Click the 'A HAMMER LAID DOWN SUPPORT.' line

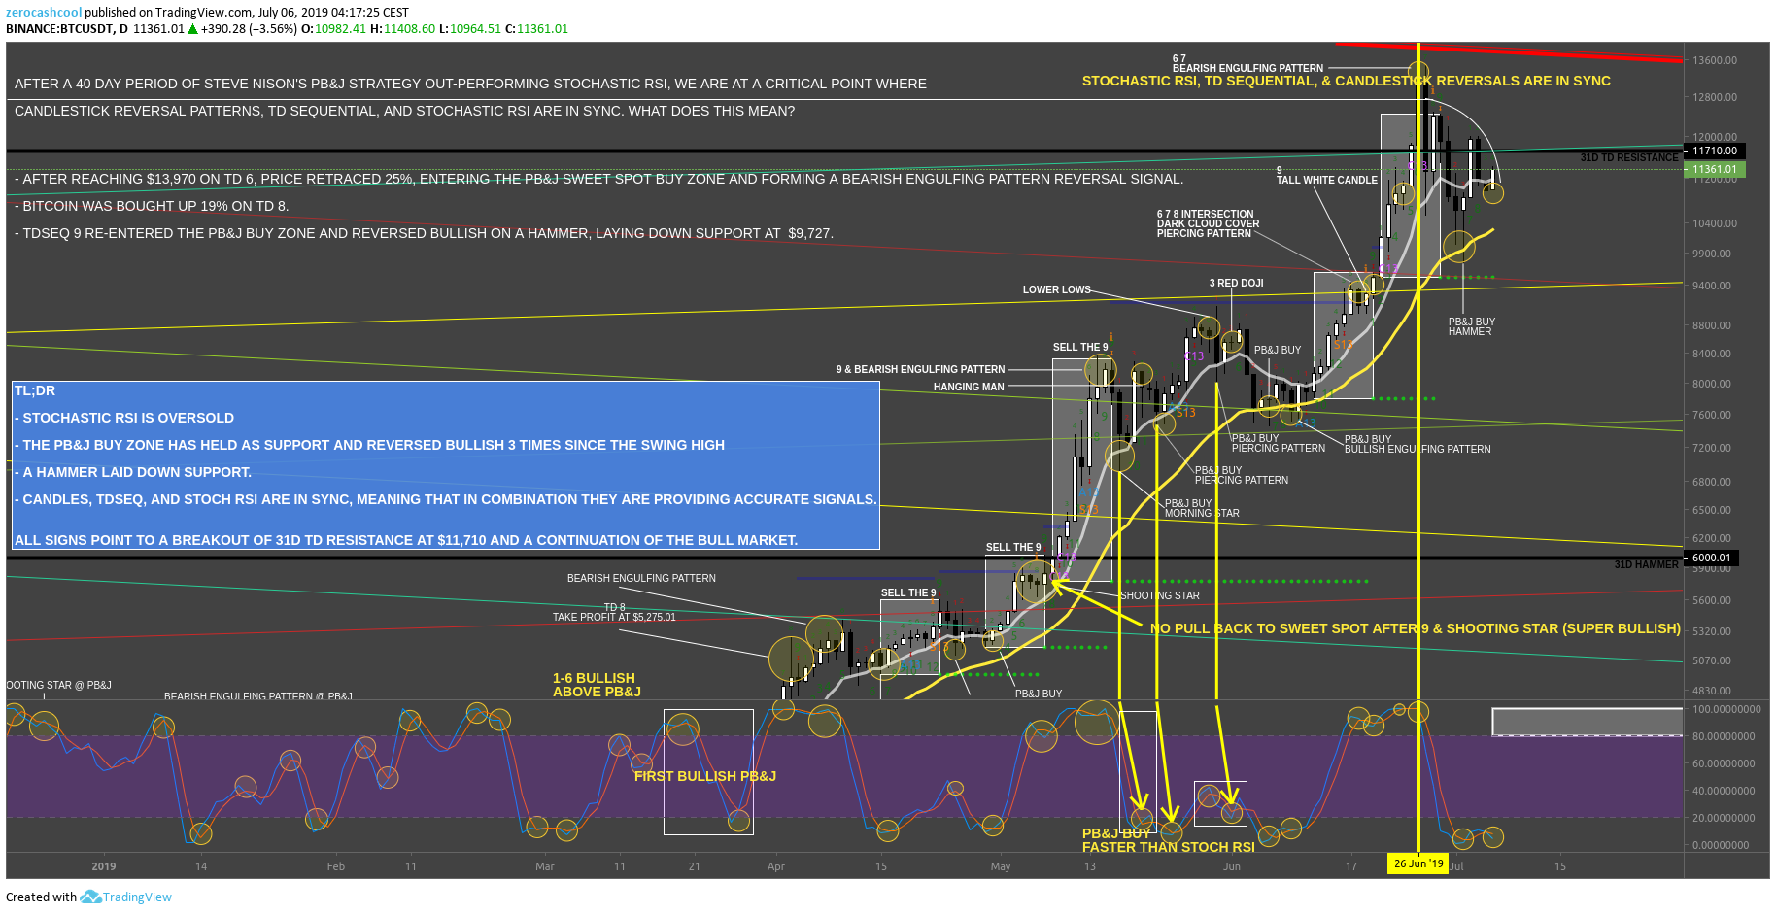tap(133, 472)
